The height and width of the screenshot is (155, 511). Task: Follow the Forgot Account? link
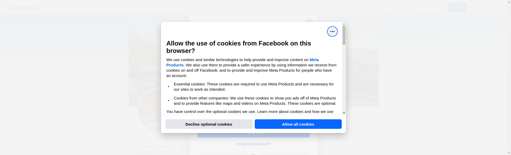click(x=484, y=7)
